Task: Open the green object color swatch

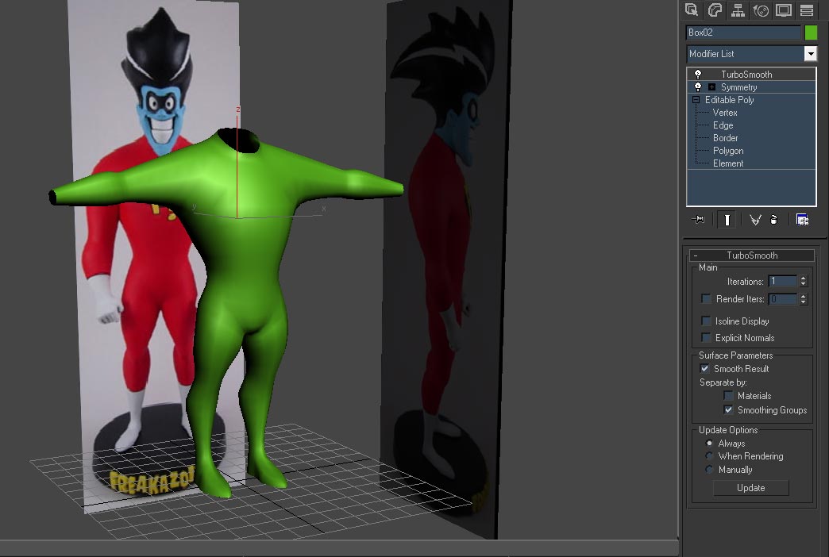Action: tap(811, 33)
